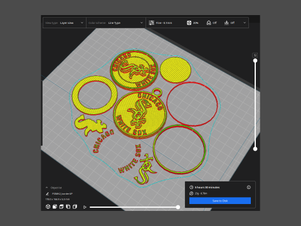Click the upper layer slider handle
This screenshot has width=301, height=226.
click(x=255, y=61)
